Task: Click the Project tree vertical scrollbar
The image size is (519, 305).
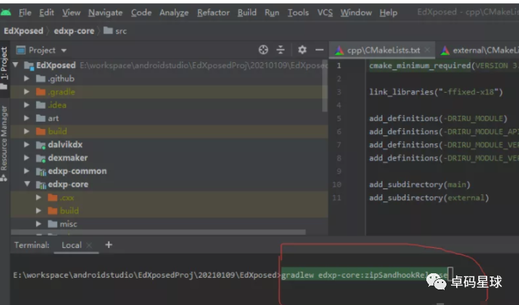Action: coord(325,85)
